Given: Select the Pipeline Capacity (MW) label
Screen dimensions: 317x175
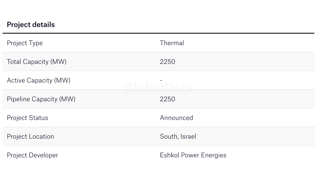Looking at the screenshot, I should pyautogui.click(x=41, y=99).
